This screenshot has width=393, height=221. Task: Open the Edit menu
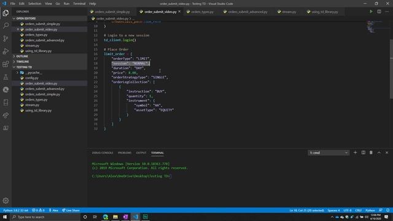tap(21, 4)
